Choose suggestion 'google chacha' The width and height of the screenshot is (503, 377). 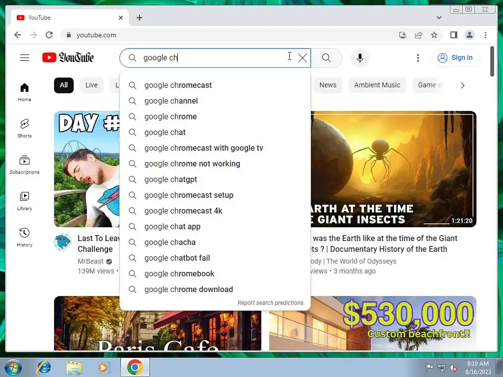(x=215, y=242)
